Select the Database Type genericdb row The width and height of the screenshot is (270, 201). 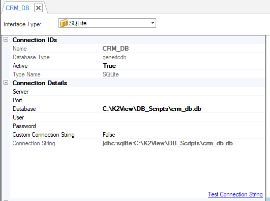pyautogui.click(x=137, y=57)
